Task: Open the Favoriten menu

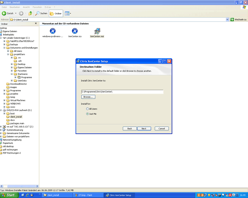Action: [37, 7]
